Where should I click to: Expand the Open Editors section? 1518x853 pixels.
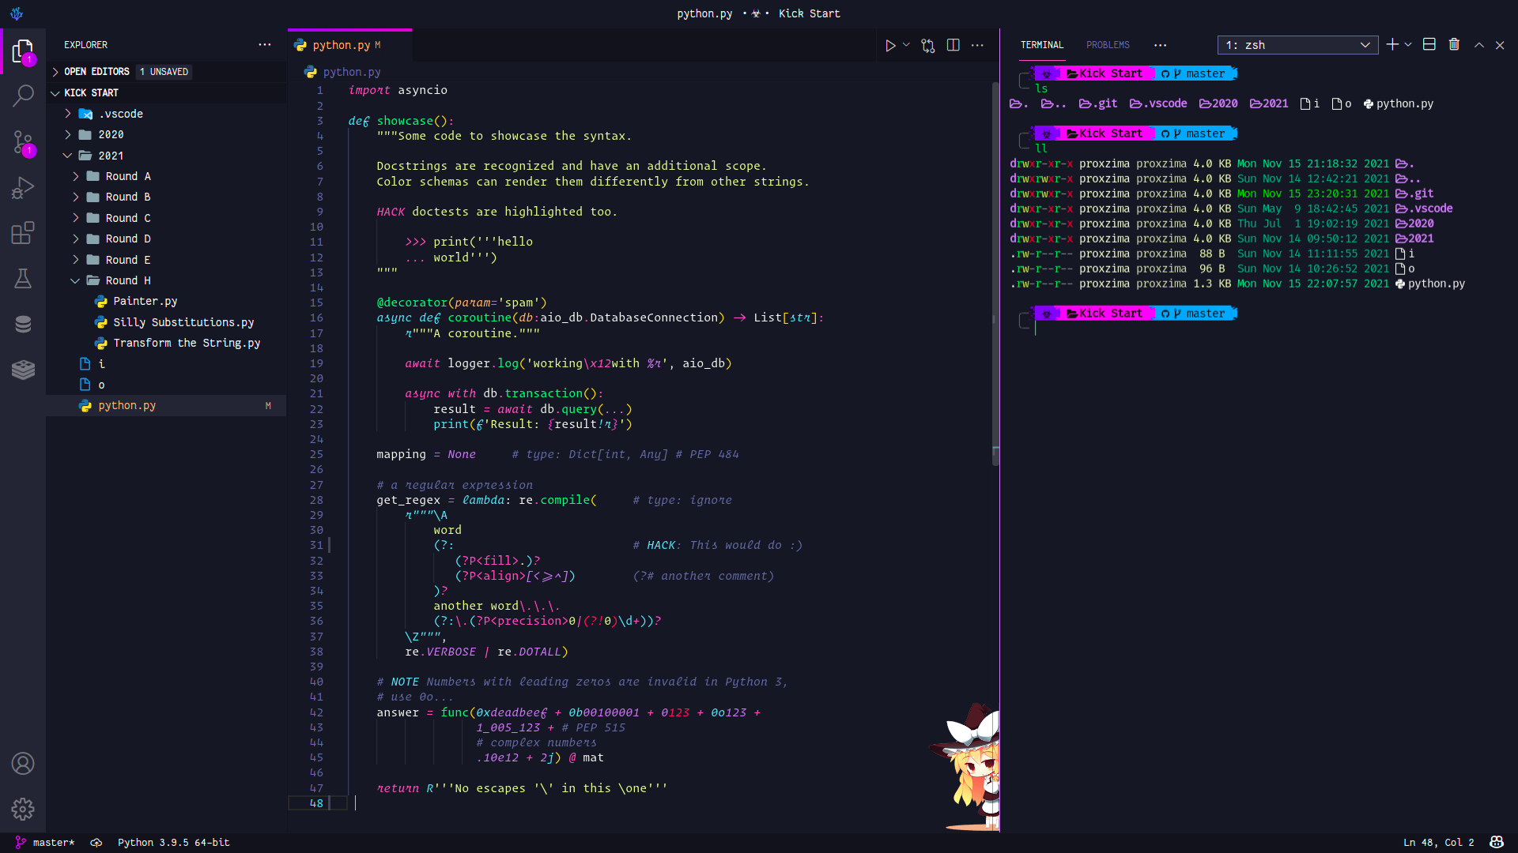(x=96, y=72)
